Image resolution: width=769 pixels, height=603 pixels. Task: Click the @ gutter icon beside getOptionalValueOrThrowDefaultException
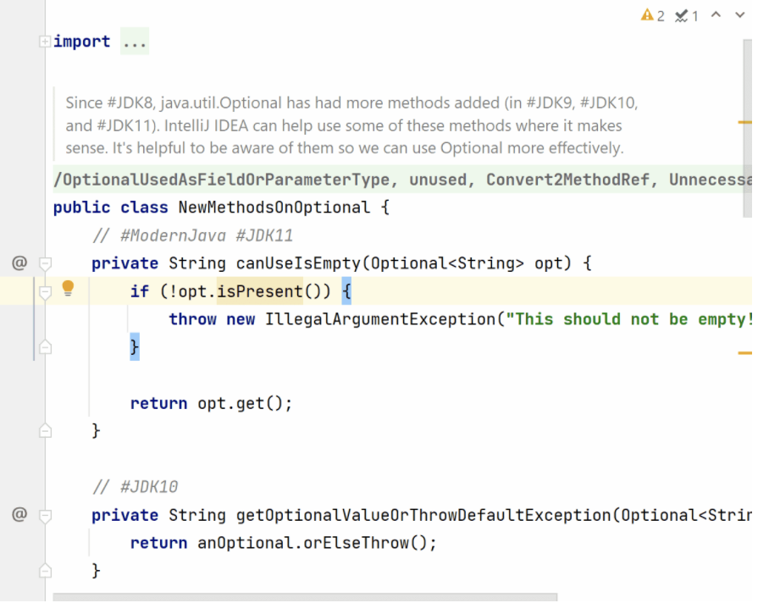coord(19,514)
